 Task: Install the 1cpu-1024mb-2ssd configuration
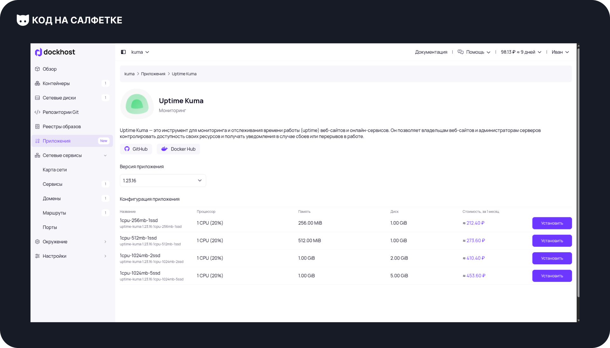pos(552,258)
